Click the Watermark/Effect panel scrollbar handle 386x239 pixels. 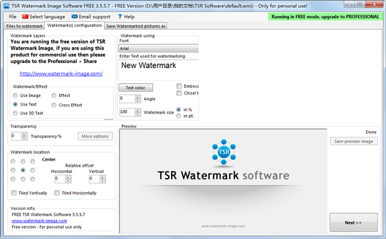109,119
